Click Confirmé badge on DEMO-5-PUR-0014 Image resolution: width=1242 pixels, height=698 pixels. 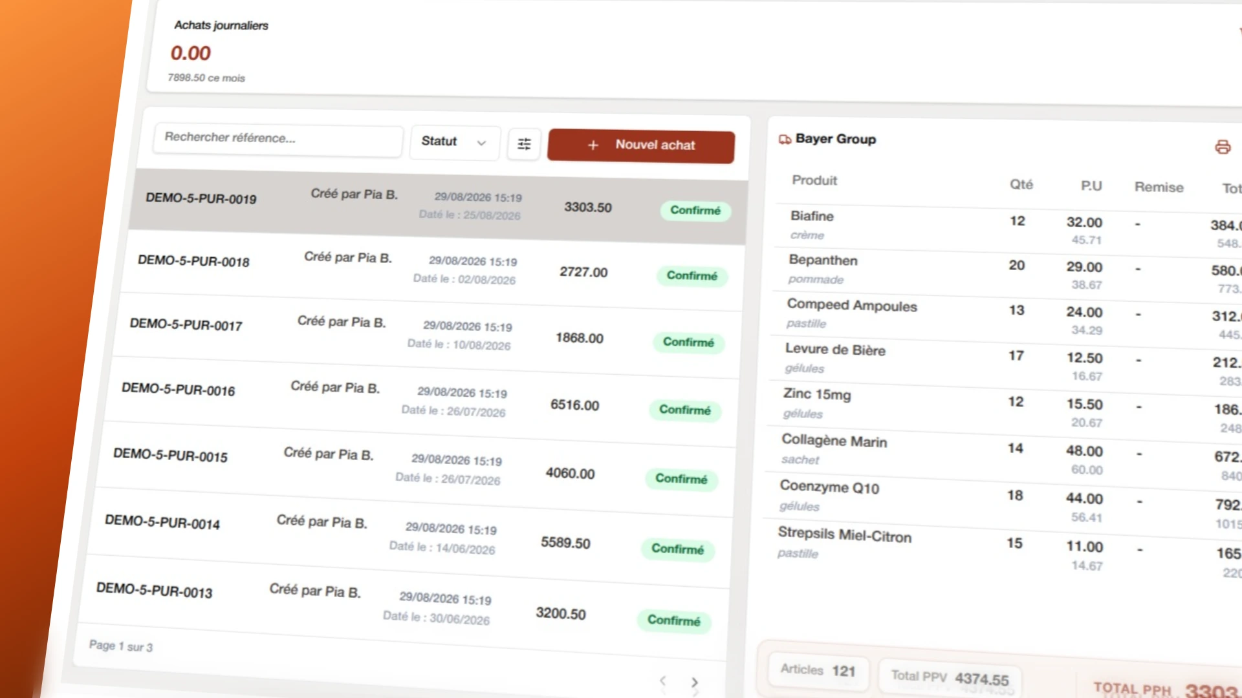pos(677,549)
